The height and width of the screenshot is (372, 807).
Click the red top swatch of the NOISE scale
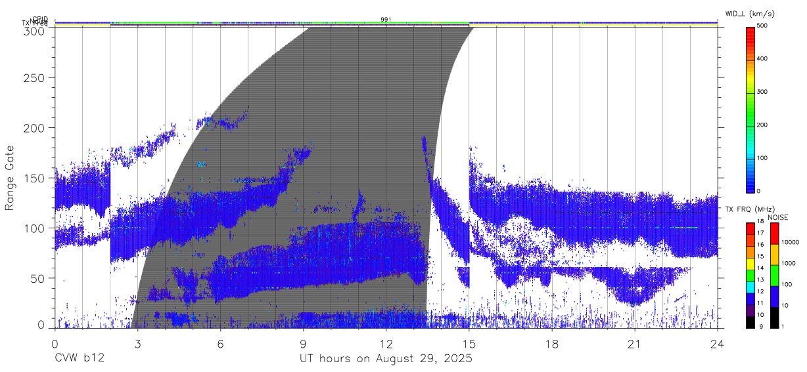[x=775, y=234]
